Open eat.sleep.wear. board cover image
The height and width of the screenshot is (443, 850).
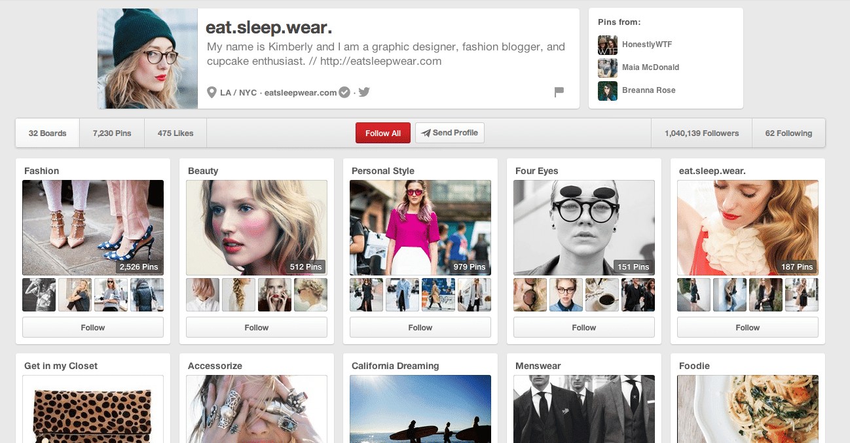point(748,228)
